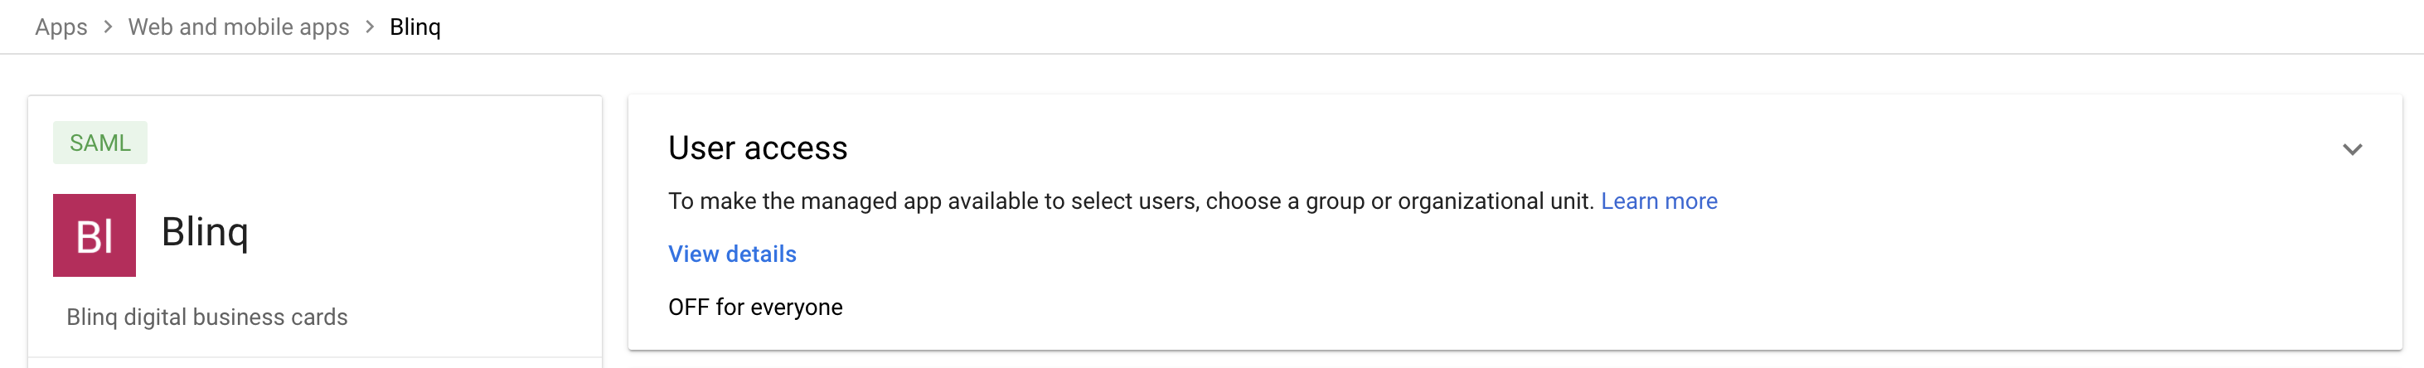Click the OFF for everyone status
The width and height of the screenshot is (2424, 368).
coord(755,307)
